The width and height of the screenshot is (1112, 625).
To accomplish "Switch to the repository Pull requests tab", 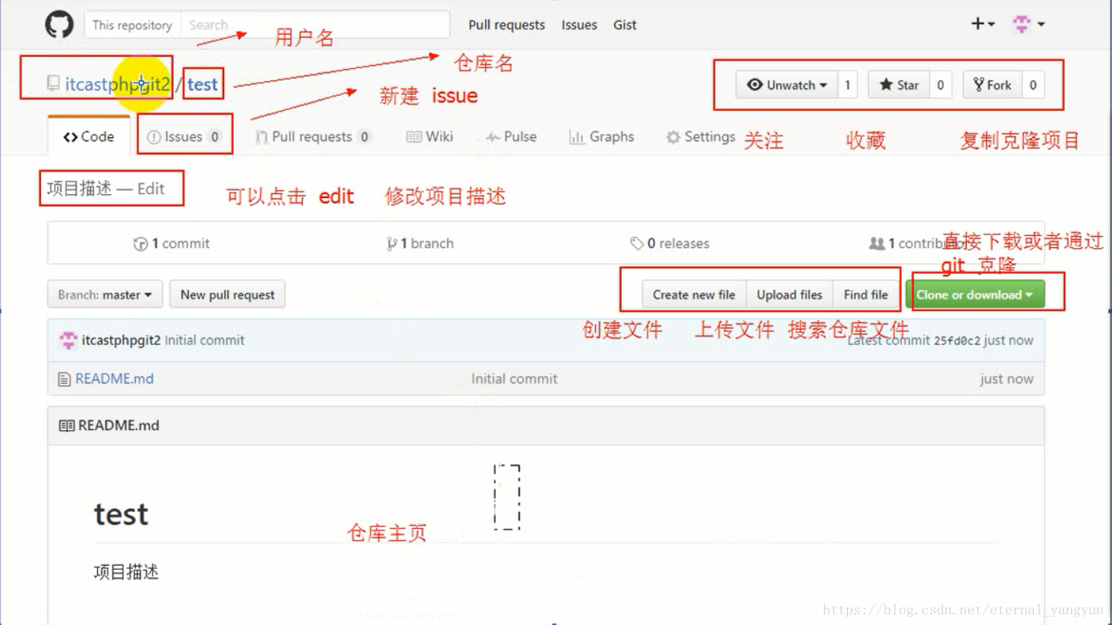I will (313, 137).
